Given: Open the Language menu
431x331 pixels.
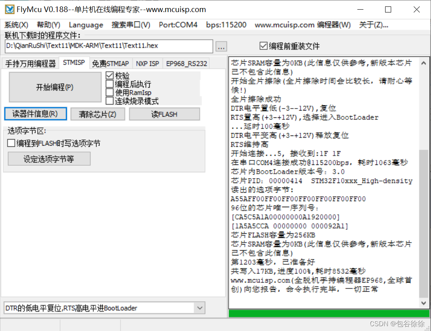Looking at the screenshot, I should (x=86, y=25).
